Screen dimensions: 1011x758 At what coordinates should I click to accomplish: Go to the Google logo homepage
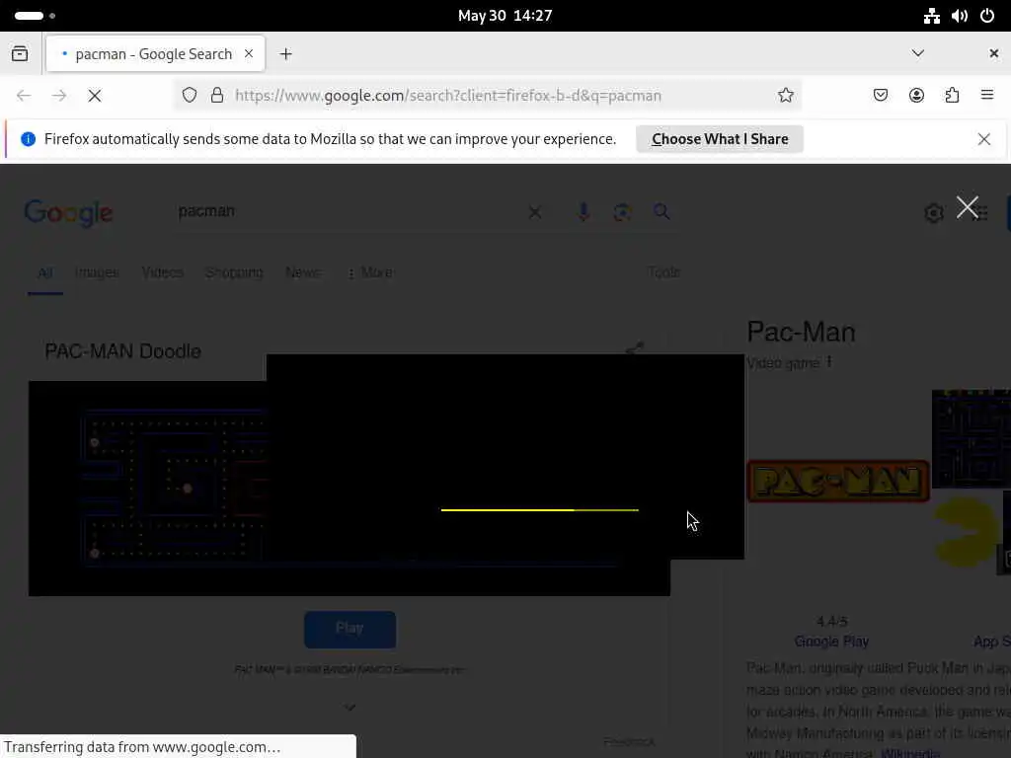point(69,213)
